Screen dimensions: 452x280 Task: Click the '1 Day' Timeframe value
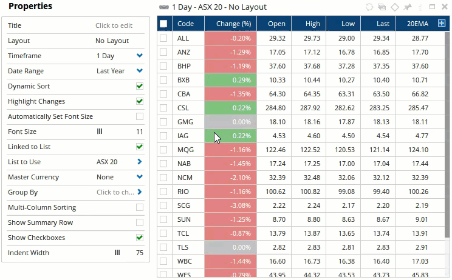[x=106, y=56]
